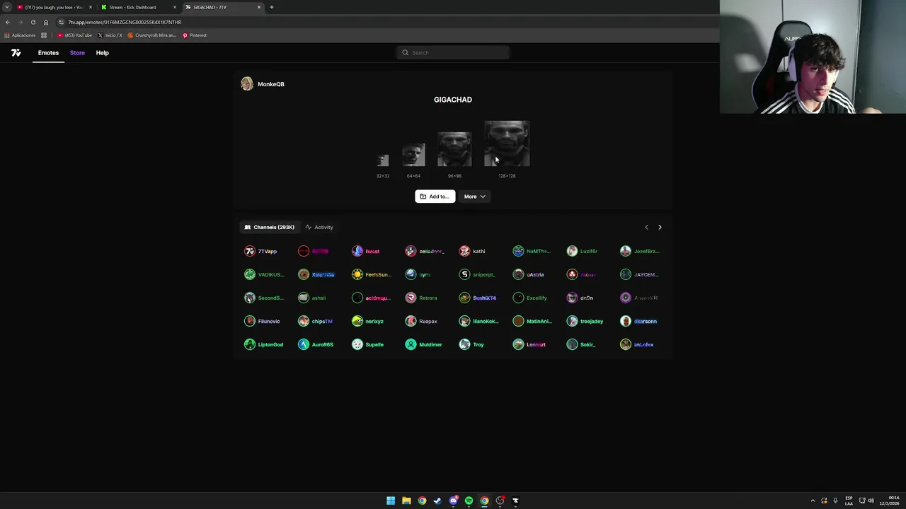This screenshot has height=509, width=906.
Task: Select the 96×96 emote preview
Action: pyautogui.click(x=454, y=149)
